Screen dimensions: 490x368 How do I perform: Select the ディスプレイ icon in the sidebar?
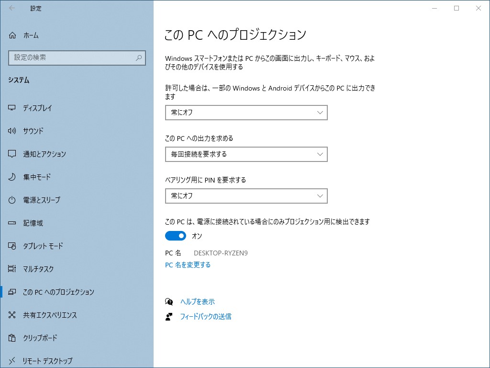tap(11, 108)
